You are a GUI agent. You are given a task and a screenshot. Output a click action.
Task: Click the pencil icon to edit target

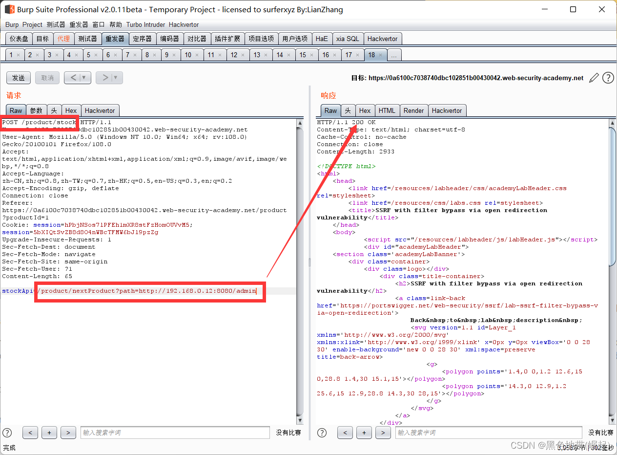tap(594, 78)
